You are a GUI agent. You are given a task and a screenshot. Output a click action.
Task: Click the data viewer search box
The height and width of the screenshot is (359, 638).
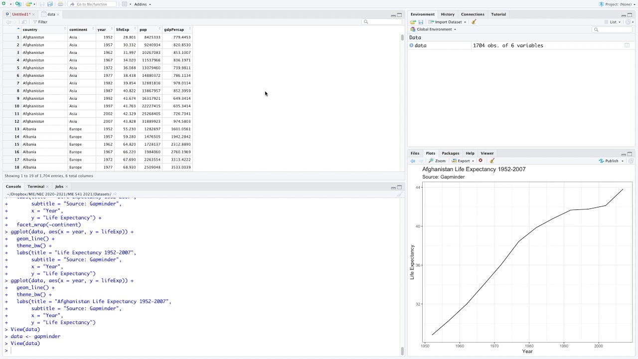[x=382, y=22]
